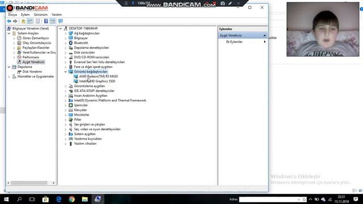
Task: Open the notification center icon
Action: [356, 199]
